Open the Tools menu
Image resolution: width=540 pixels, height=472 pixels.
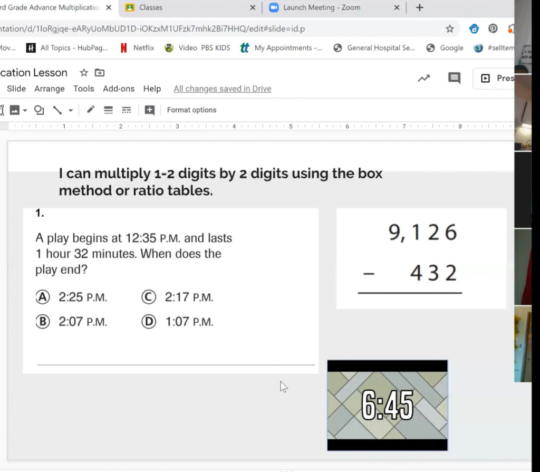pos(83,89)
